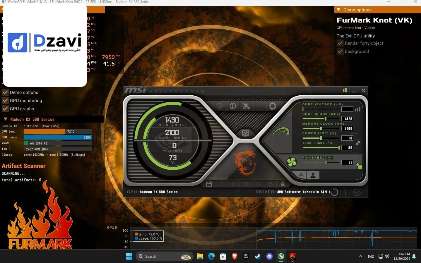This screenshot has width=421, height=263.
Task: Click the link icon between power and temp limits
Action: tap(358, 143)
